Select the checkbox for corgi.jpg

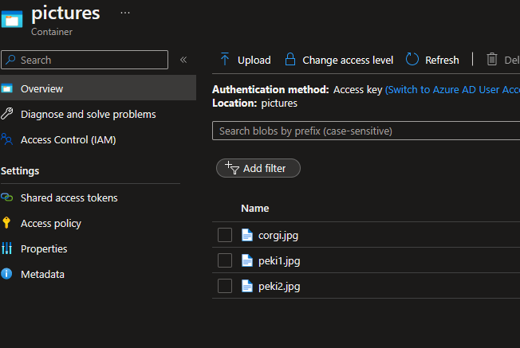(x=225, y=235)
